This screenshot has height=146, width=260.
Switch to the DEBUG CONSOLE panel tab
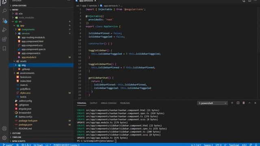[108, 103]
